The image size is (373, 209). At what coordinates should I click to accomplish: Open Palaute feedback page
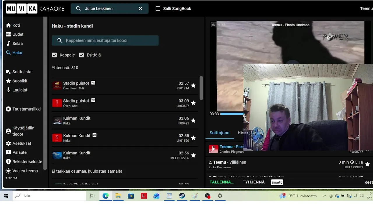(x=16, y=152)
